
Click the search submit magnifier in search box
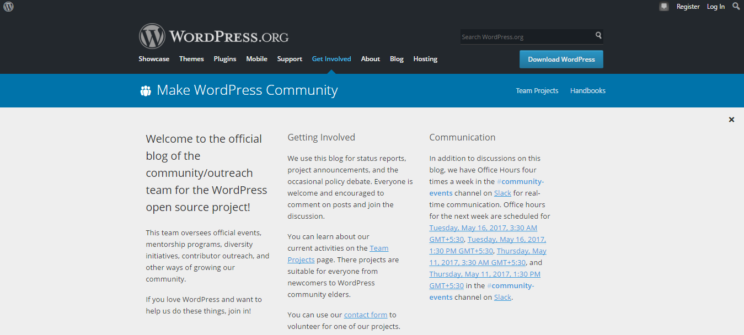598,36
